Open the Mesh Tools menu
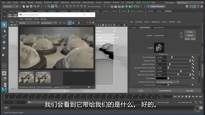Viewport: 205px width, 115px height. (76, 2)
